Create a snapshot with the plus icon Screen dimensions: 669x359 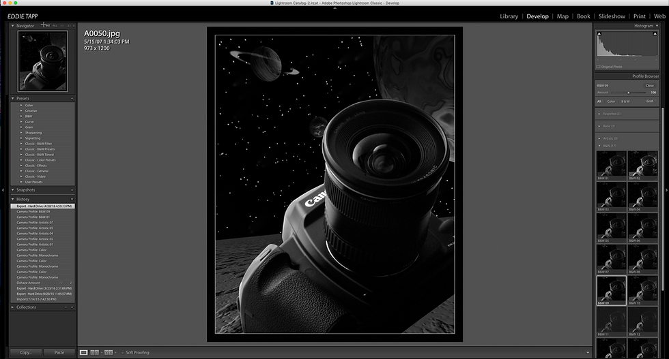(72, 190)
